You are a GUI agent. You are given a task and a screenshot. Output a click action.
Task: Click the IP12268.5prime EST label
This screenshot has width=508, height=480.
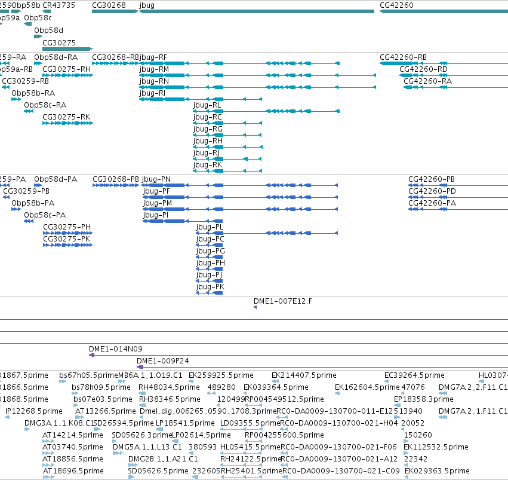coord(33,412)
